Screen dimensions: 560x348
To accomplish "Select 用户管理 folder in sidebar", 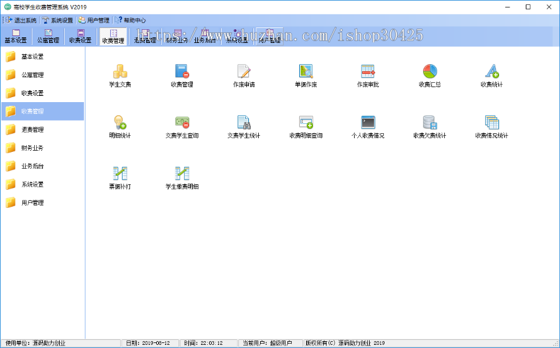I will pyautogui.click(x=42, y=202).
